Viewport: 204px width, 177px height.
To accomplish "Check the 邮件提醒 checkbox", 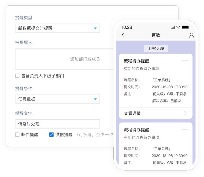I will pos(17,134).
